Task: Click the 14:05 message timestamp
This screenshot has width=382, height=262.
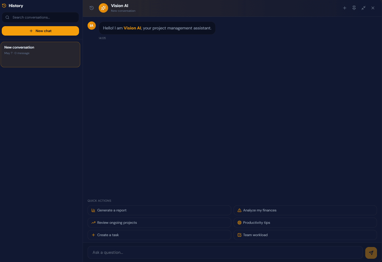Action: [x=102, y=38]
